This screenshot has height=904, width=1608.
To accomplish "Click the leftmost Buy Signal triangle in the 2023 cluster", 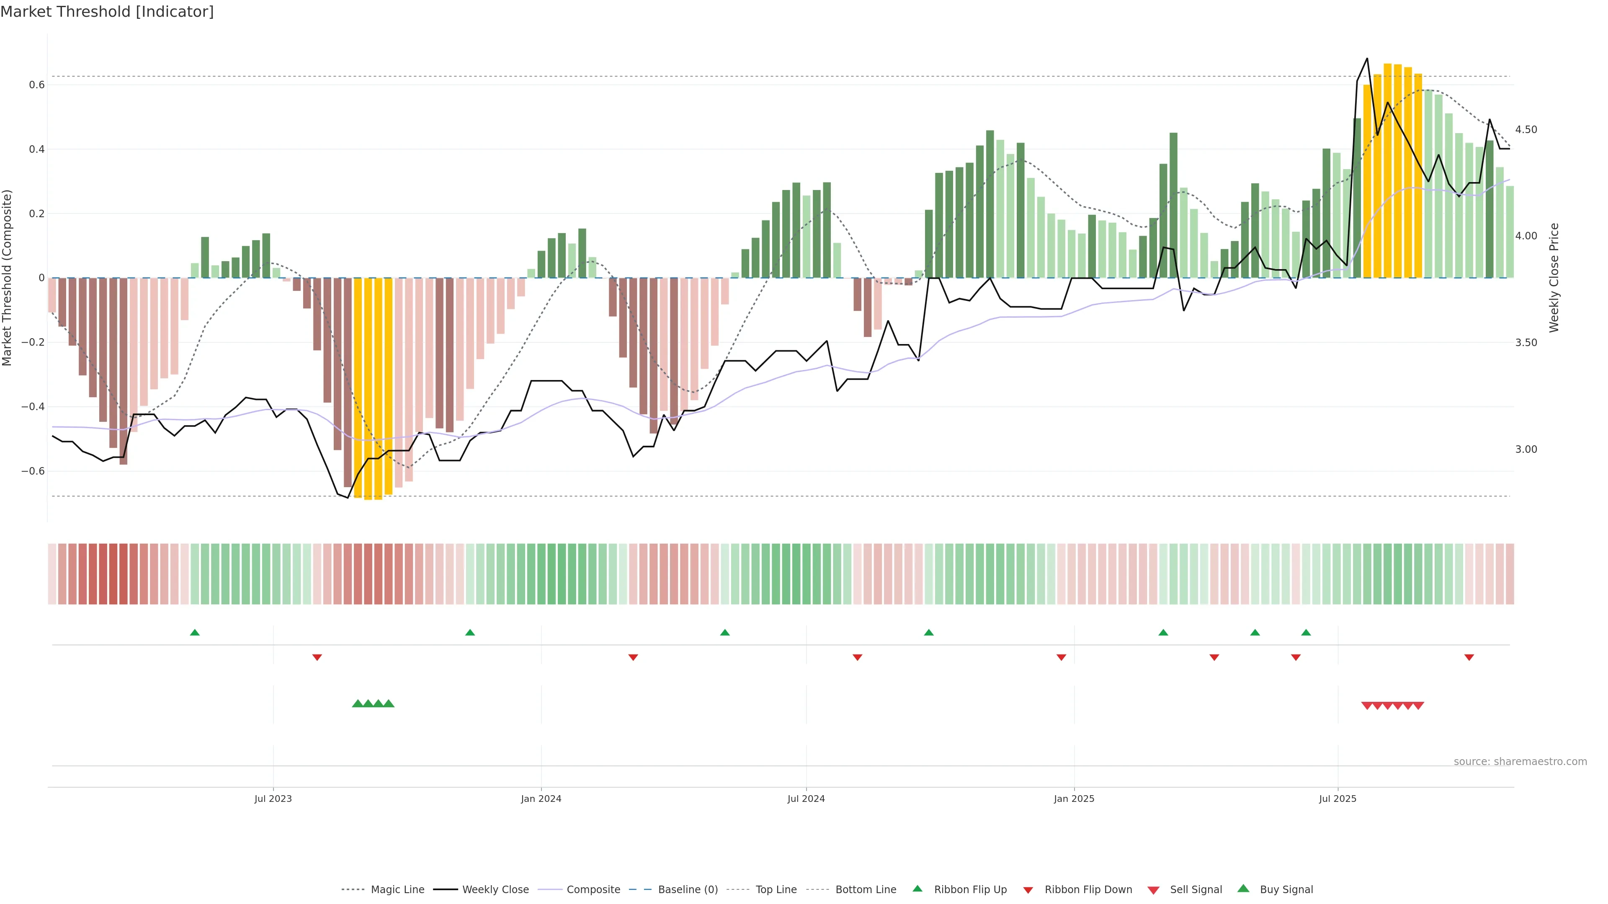I will pyautogui.click(x=357, y=704).
